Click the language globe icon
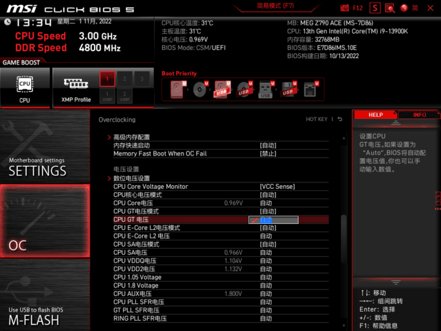 tap(404, 8)
